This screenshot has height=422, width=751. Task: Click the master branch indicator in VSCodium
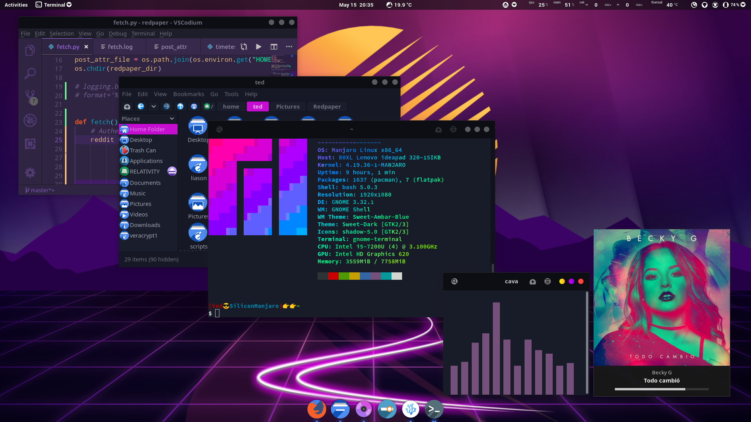coord(40,190)
